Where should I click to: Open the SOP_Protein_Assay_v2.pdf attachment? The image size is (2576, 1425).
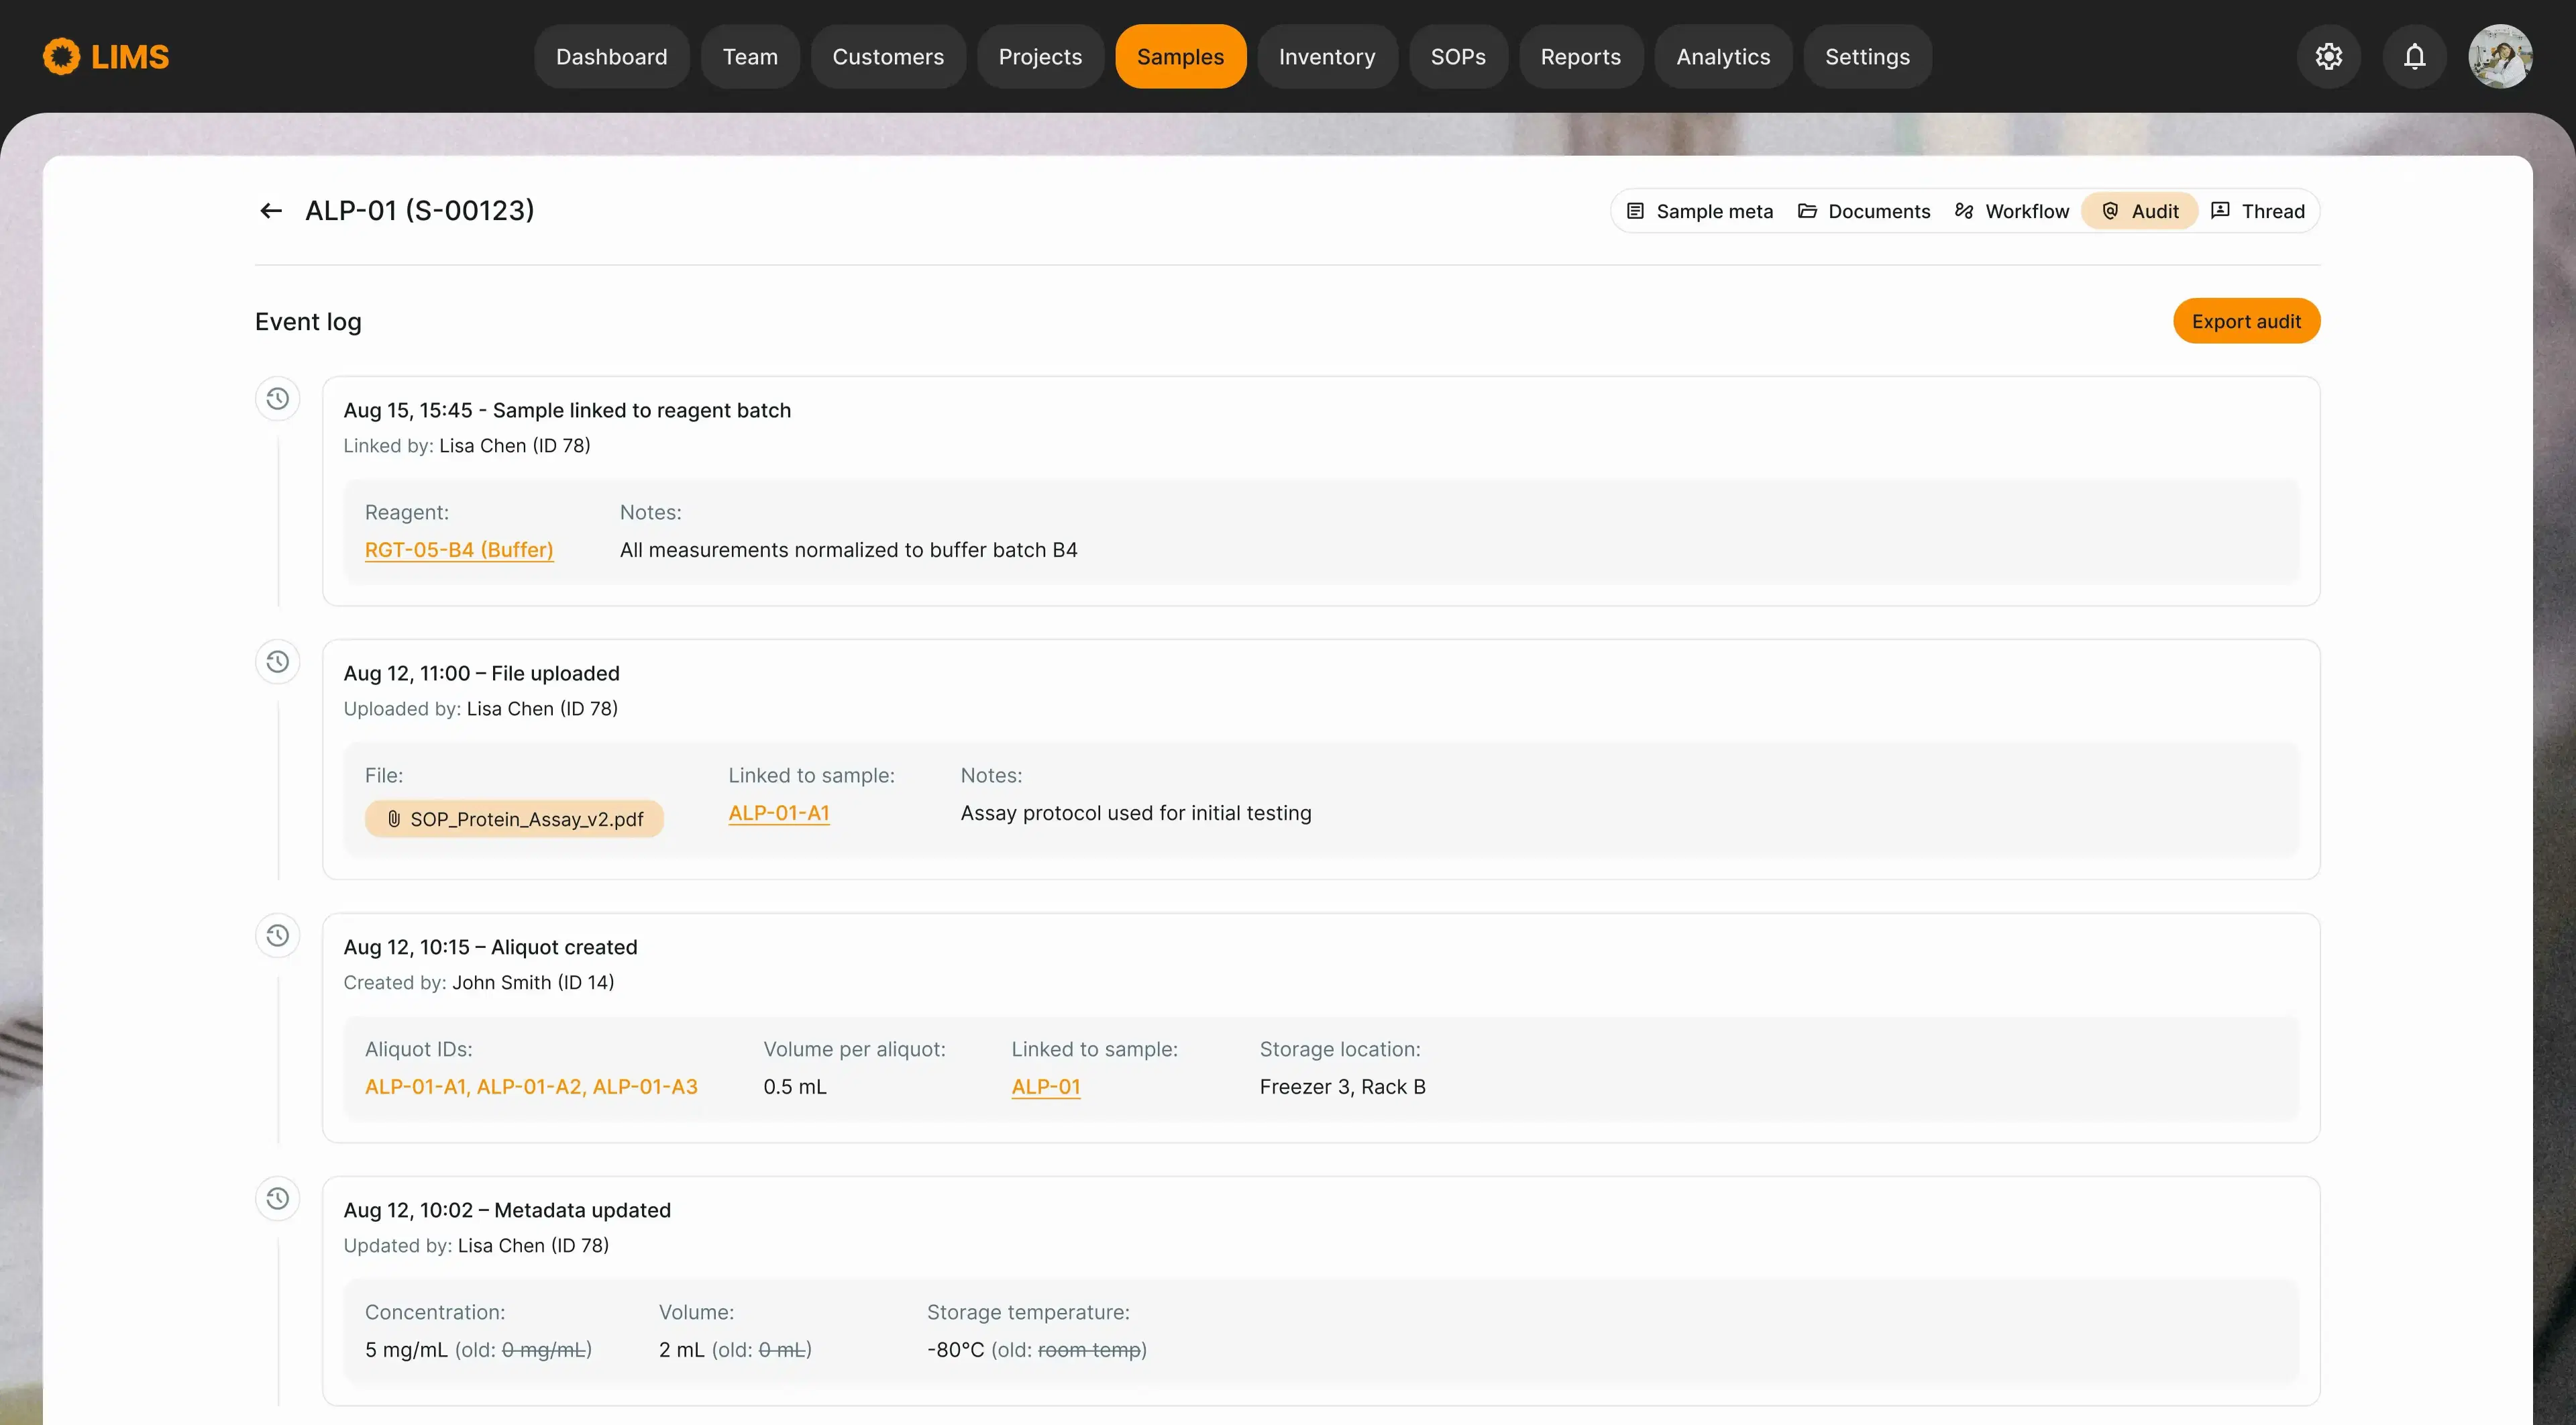point(514,819)
